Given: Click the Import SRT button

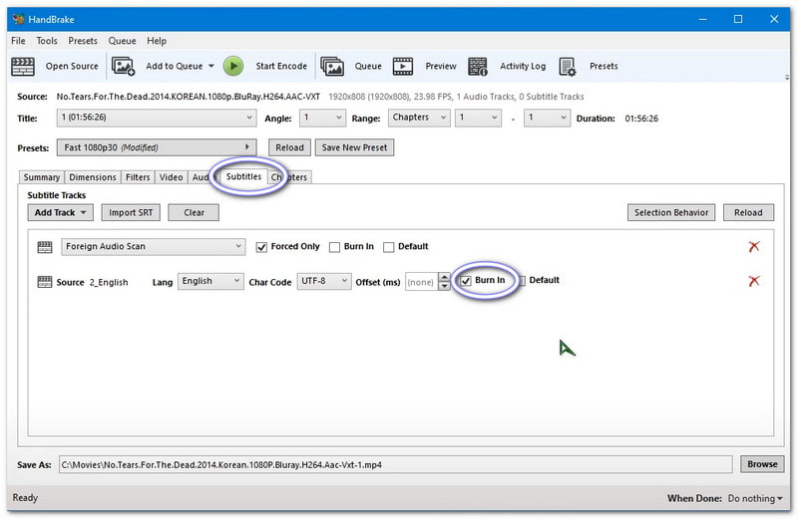Looking at the screenshot, I should (x=130, y=212).
